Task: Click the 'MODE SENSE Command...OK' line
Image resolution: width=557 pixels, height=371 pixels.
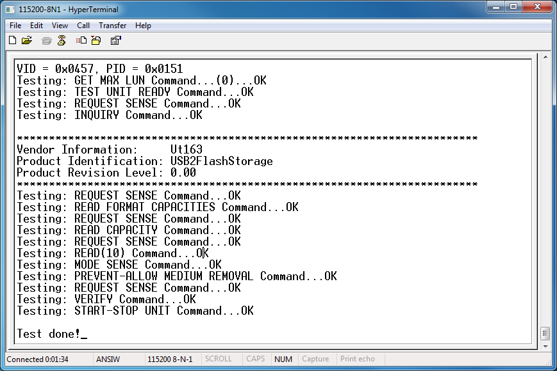Action: point(119,264)
